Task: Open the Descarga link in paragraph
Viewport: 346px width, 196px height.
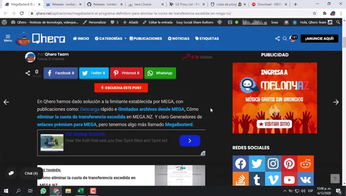Action: 90,109
